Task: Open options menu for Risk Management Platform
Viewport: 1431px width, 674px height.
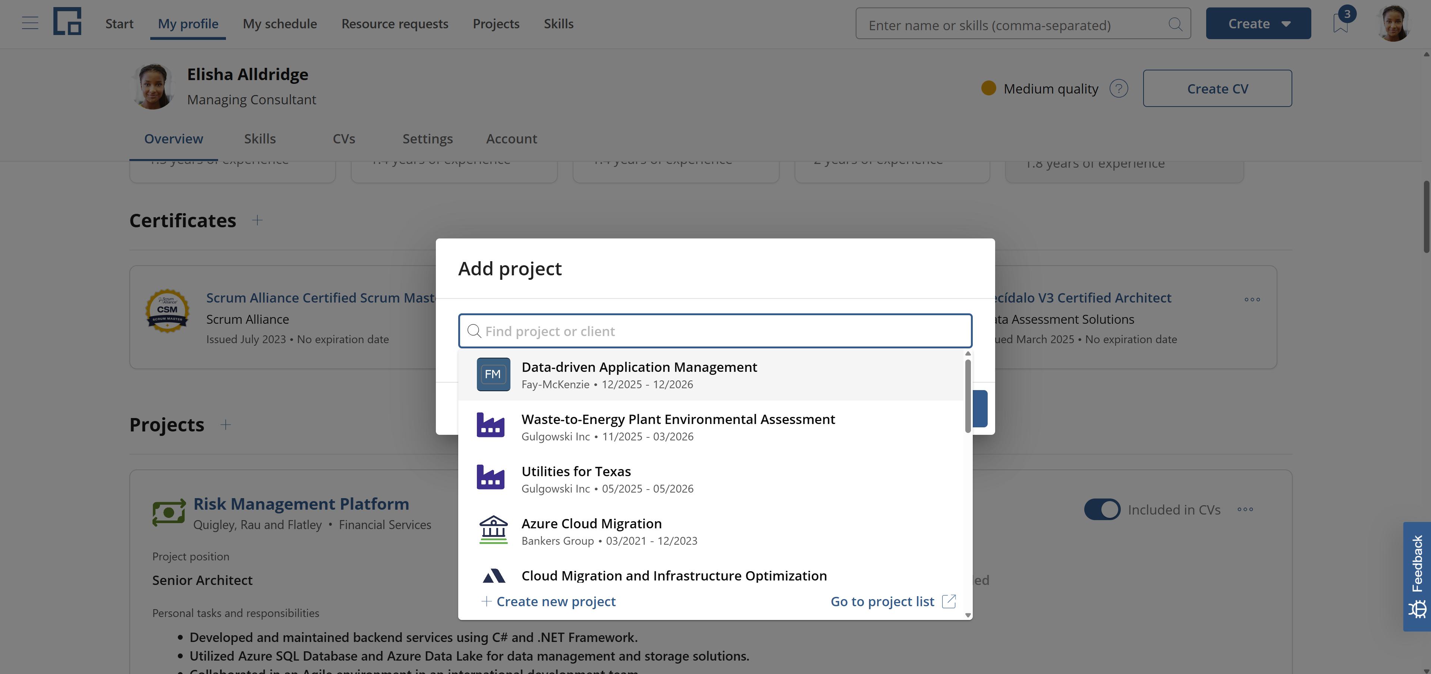Action: click(1245, 509)
